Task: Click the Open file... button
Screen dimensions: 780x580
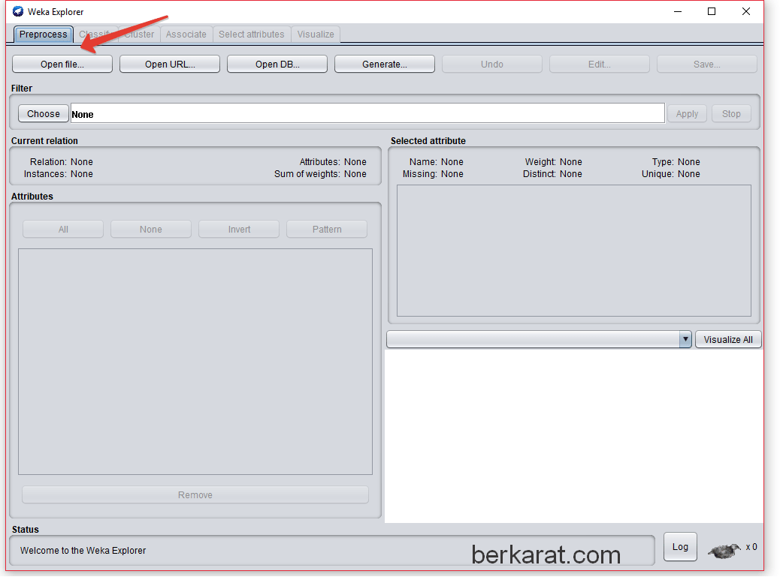Action: click(62, 64)
